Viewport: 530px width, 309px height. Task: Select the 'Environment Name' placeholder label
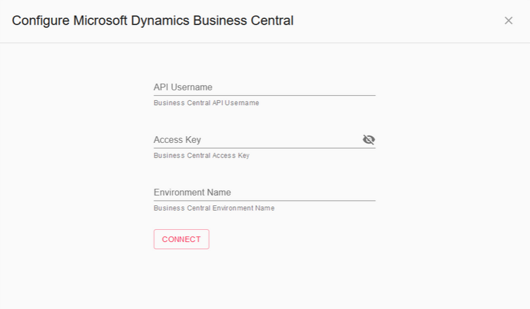pyautogui.click(x=192, y=192)
